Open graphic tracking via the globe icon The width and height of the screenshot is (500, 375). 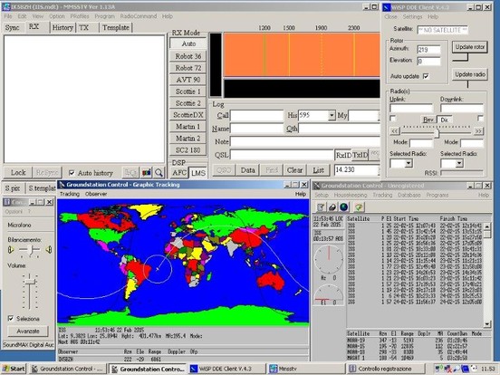(x=344, y=207)
